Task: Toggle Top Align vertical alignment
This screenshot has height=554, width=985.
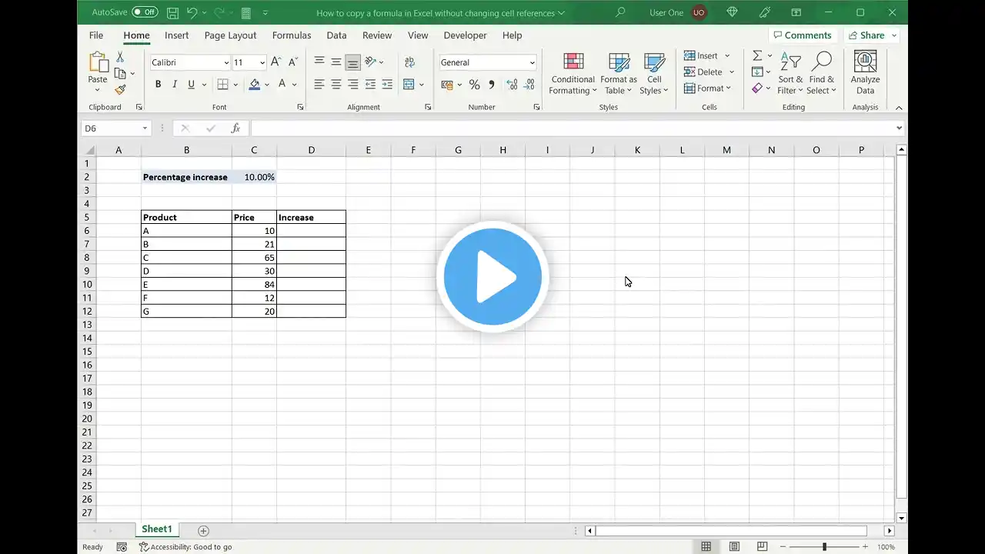Action: (319, 62)
